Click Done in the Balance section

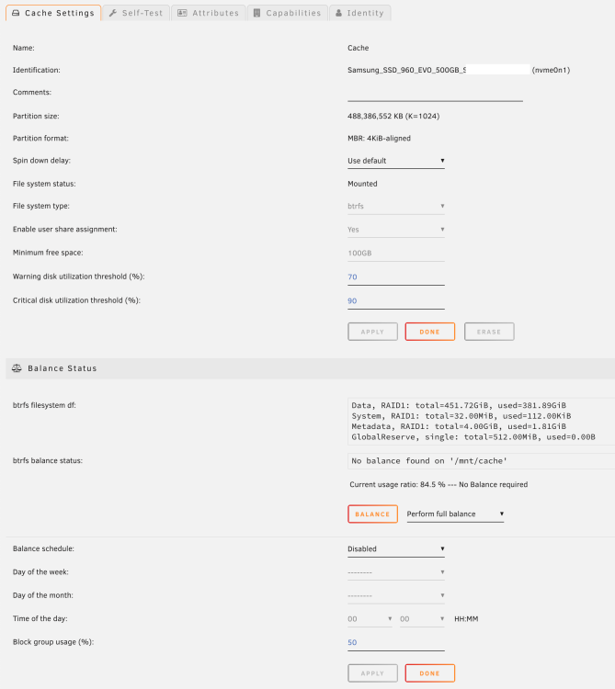click(430, 673)
